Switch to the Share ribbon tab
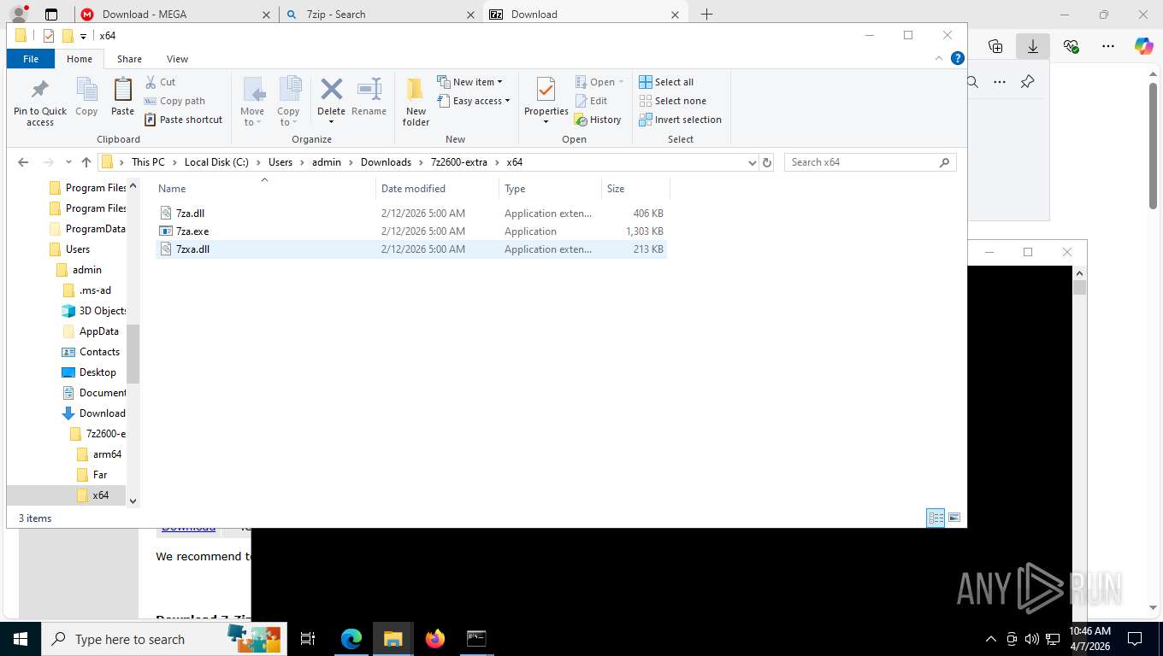Viewport: 1163px width, 656px height. 130,59
